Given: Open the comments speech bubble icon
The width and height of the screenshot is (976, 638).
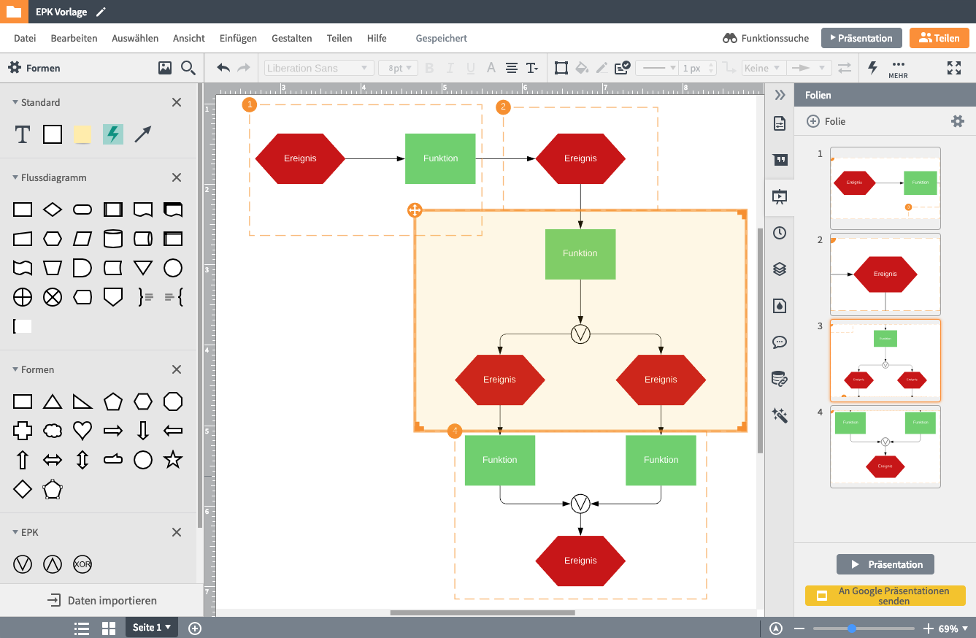Looking at the screenshot, I should click(780, 342).
